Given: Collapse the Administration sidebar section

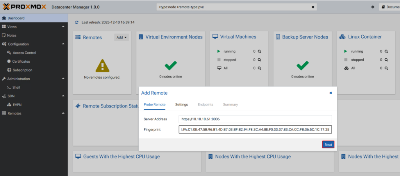Looking at the screenshot, I should [63, 79].
